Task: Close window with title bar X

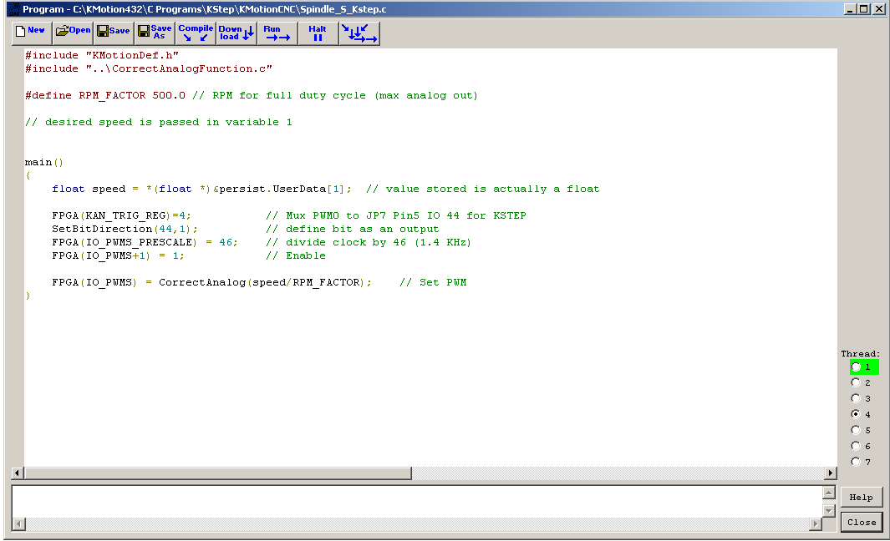Action: (878, 9)
